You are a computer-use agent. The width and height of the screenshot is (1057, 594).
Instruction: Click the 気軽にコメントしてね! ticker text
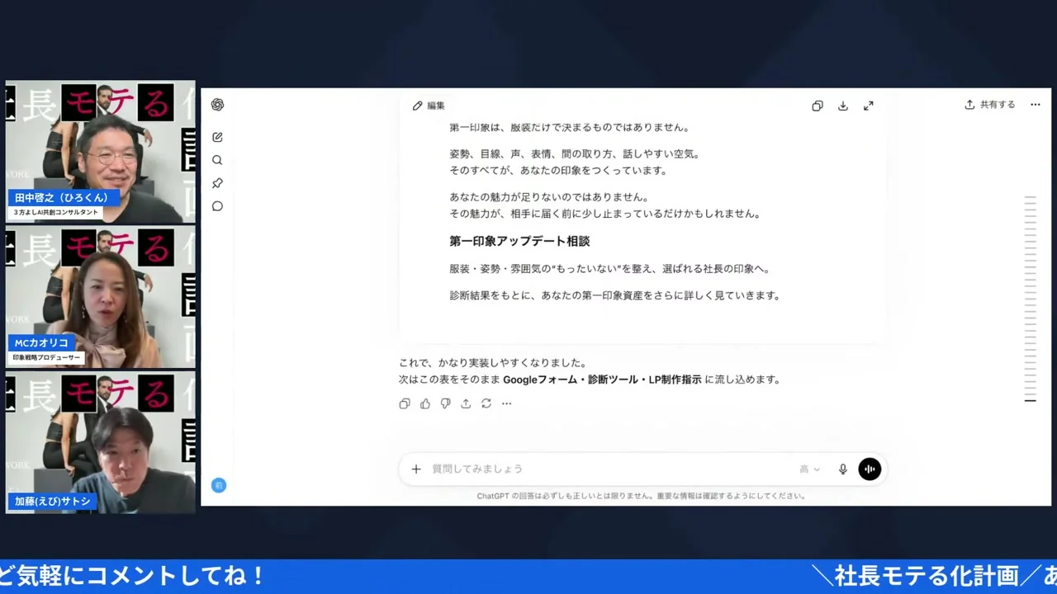click(x=141, y=575)
